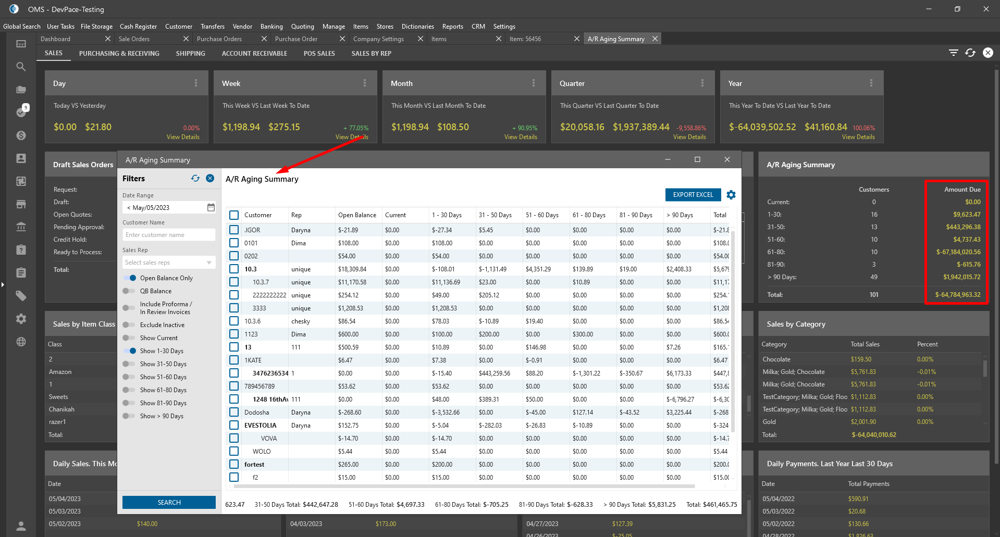Open the Month card three-dot menu
Viewport: 1000px width, 537px height.
coord(534,83)
